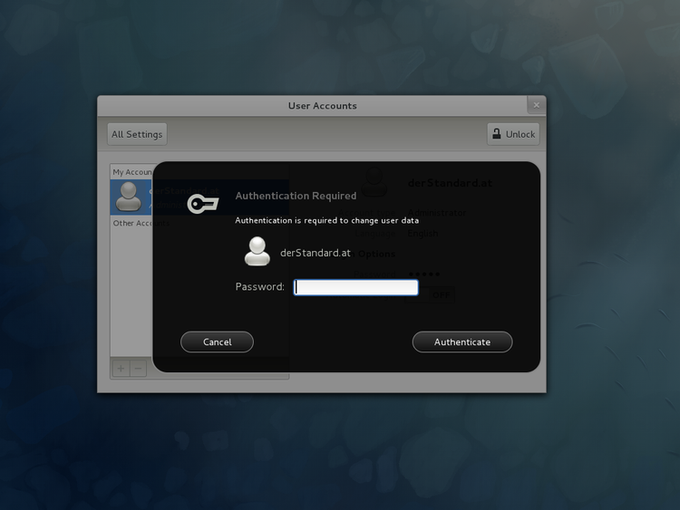Open All Settings overview

pos(137,134)
